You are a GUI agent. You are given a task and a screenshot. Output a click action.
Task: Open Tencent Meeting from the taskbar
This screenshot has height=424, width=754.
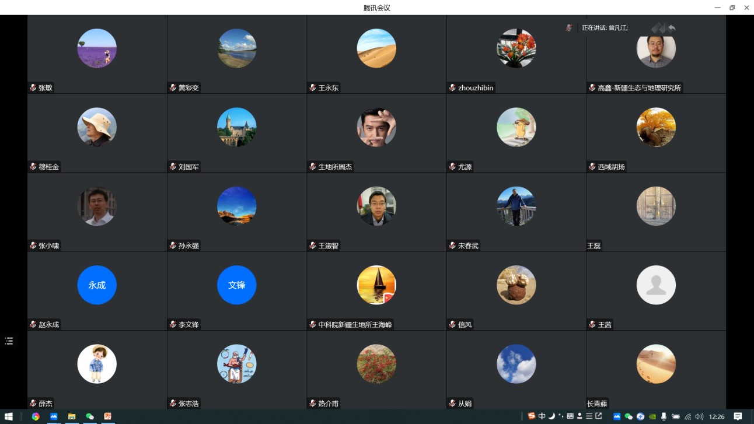tap(54, 416)
